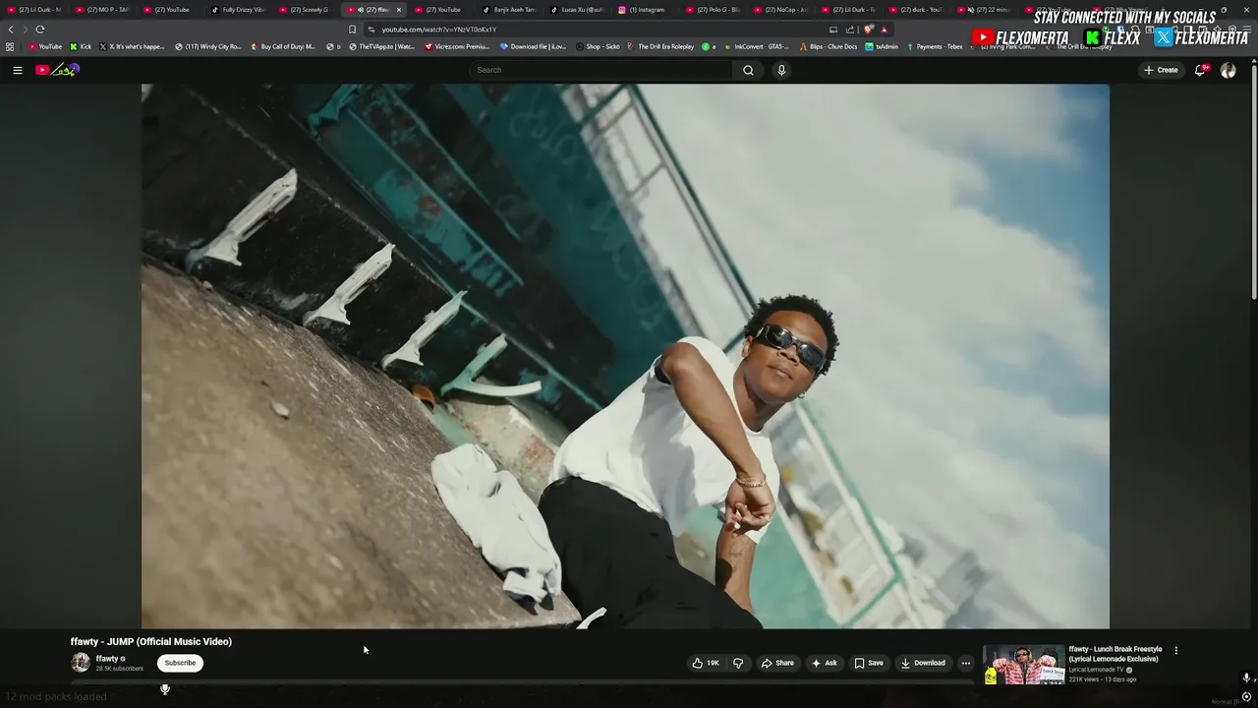1258x708 pixels.
Task: Switch to the 'Lucas Xu' TikTok tab
Action: [577, 10]
